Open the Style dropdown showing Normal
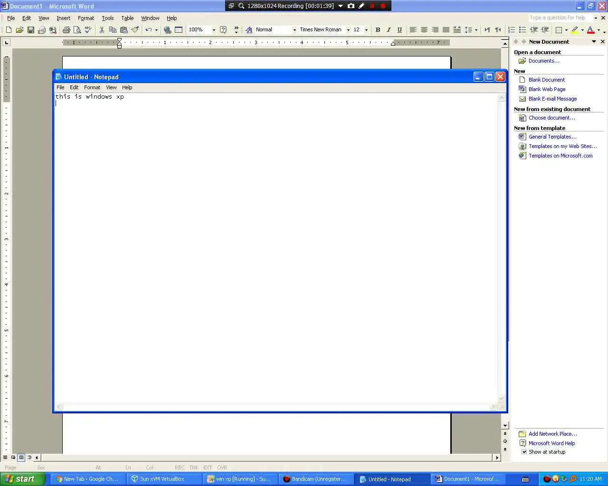 (294, 29)
